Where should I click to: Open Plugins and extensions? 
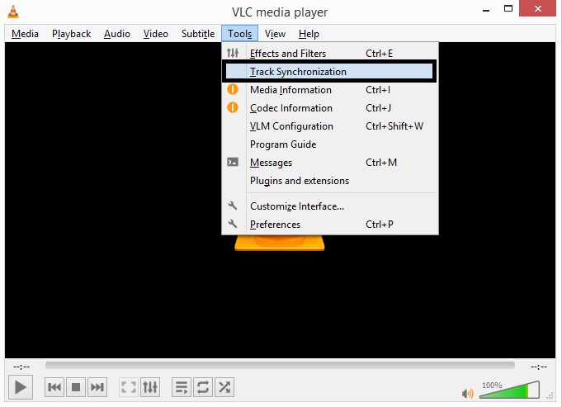coord(330,181)
